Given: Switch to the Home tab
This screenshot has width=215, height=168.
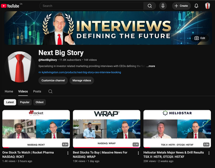Looking at the screenshot, I should pos(9,91).
